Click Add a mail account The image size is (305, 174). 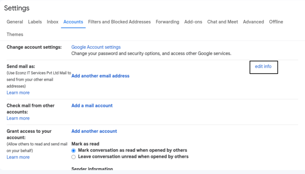click(x=92, y=106)
